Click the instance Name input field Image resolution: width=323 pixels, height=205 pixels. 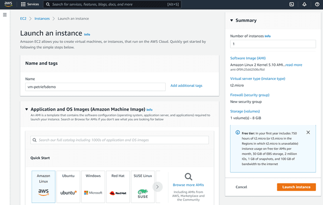(x=96, y=87)
